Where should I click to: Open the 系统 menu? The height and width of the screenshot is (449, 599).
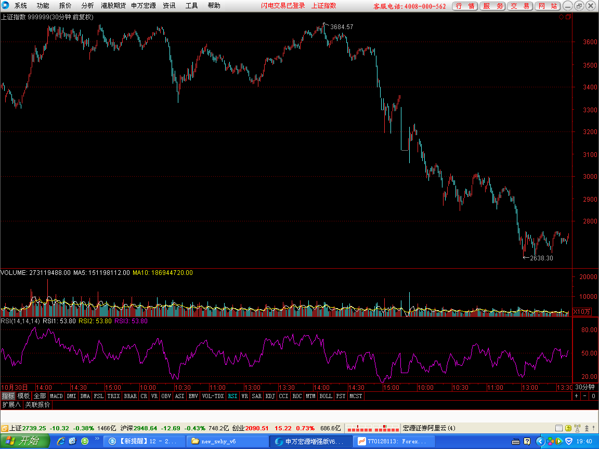(21, 6)
